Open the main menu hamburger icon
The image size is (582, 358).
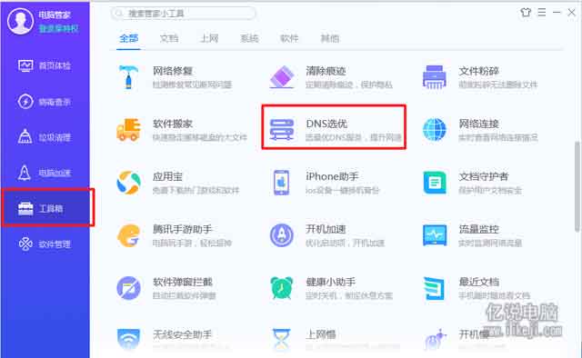click(542, 12)
